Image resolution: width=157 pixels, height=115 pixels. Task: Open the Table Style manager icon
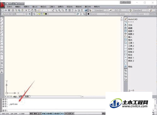click(x=130, y=10)
